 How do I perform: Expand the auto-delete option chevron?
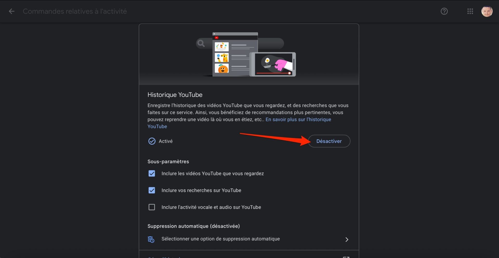pos(347,240)
